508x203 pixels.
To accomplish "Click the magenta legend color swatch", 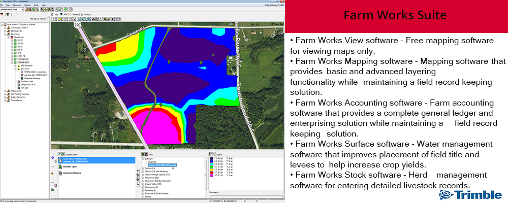I will (211, 176).
